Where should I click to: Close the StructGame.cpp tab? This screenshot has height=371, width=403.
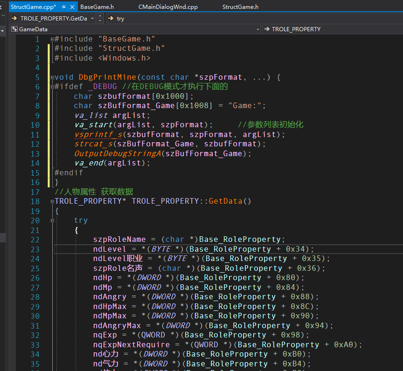click(x=72, y=7)
